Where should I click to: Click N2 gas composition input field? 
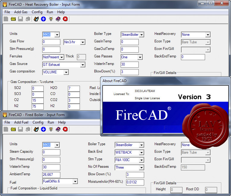[x=38, y=107]
